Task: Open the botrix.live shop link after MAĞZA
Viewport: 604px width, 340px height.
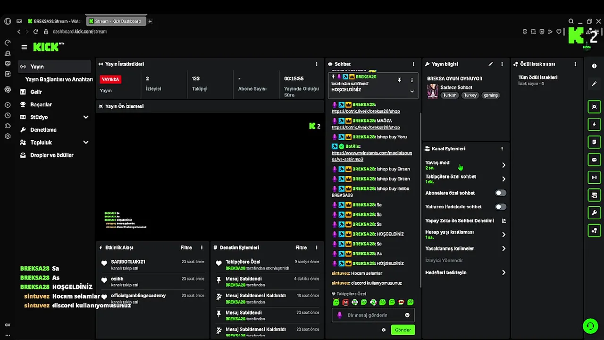Action: [366, 127]
